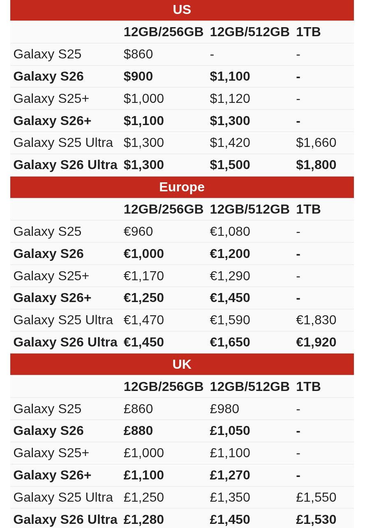
Task: Click the Europe section header
Action: tap(182, 187)
